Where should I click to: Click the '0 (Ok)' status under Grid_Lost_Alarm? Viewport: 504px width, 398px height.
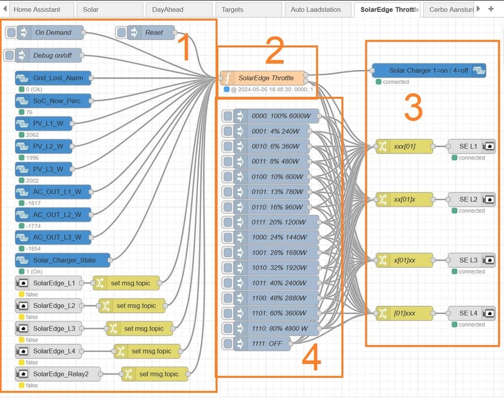34,89
